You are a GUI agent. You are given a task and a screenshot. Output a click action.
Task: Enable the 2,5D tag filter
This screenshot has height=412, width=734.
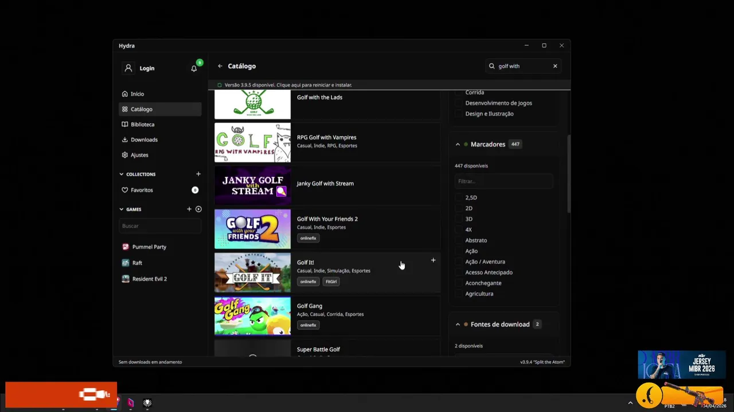458,197
